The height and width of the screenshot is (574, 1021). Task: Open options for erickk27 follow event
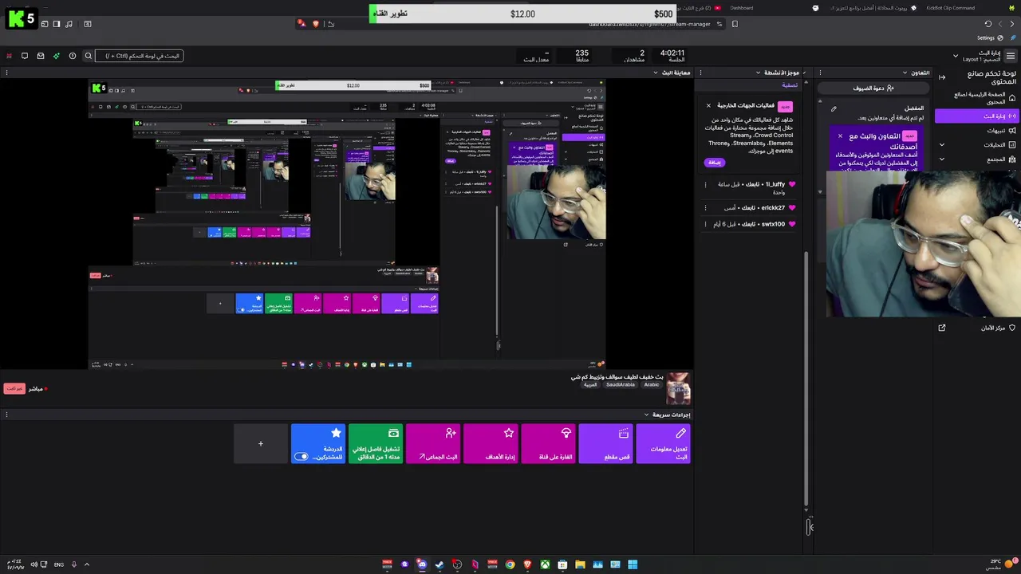click(x=705, y=207)
